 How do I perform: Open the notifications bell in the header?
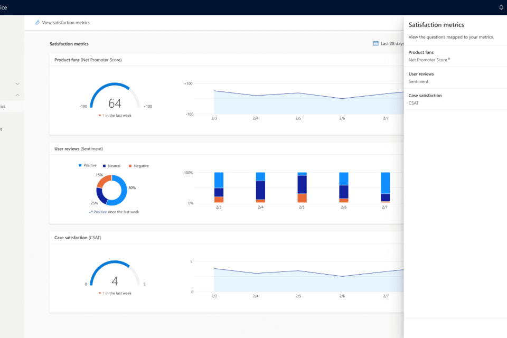tap(501, 7)
